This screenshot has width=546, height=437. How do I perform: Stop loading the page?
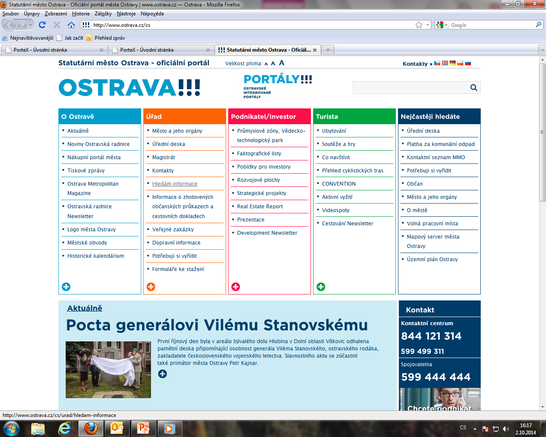pyautogui.click(x=56, y=25)
